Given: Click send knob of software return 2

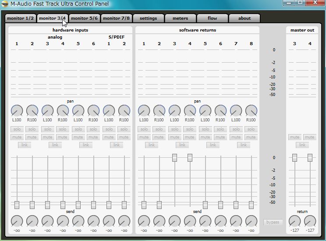Looking at the screenshot, I should pyautogui.click(x=159, y=221).
